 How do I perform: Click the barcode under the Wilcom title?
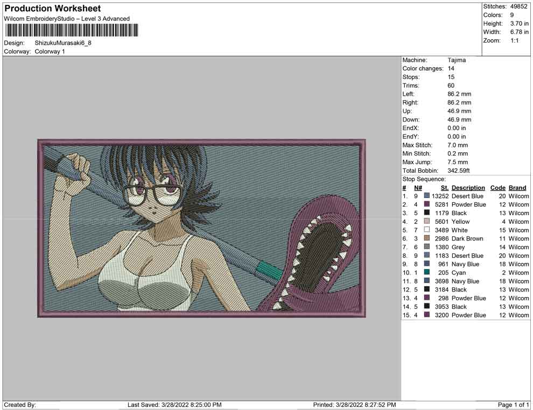point(72,30)
